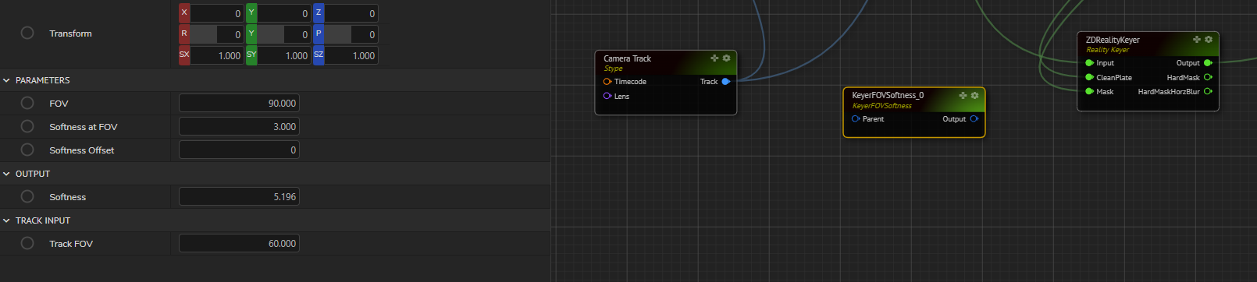
Task: Click the Softness Offset label
Action: pos(82,150)
